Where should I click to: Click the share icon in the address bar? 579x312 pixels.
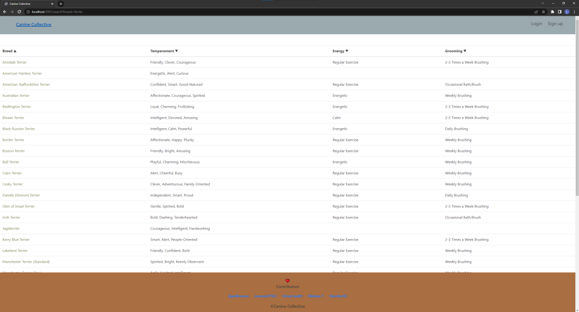[x=536, y=12]
